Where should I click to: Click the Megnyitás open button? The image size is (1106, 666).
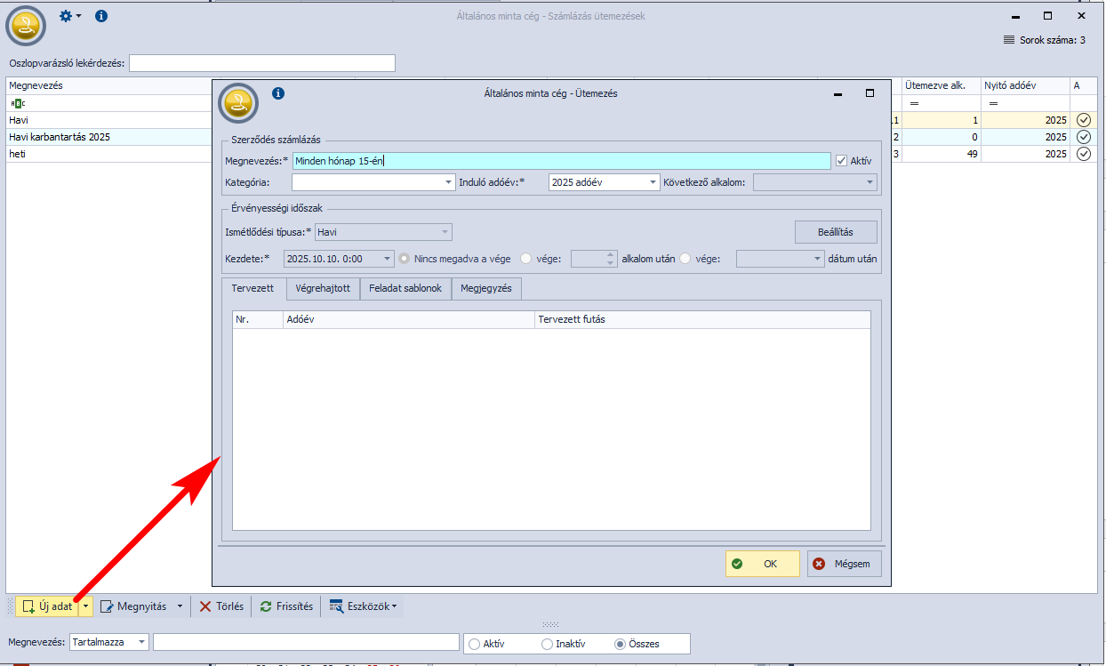135,606
